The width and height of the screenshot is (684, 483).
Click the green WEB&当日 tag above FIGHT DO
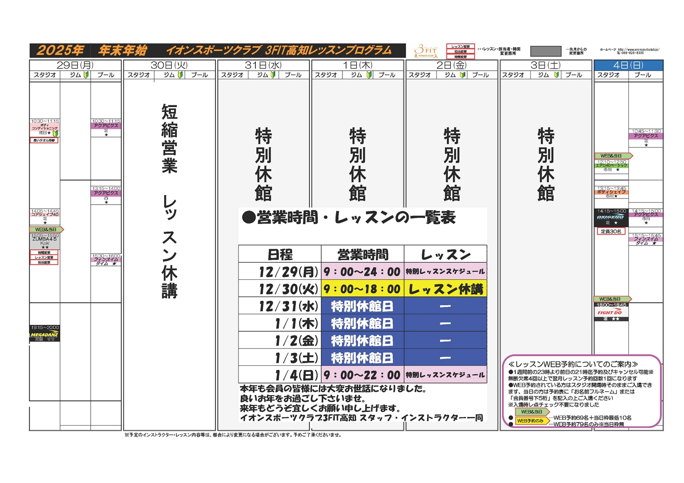(611, 299)
